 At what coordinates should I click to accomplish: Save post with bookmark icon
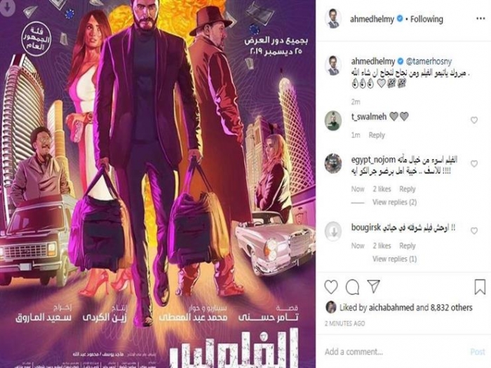point(480,287)
